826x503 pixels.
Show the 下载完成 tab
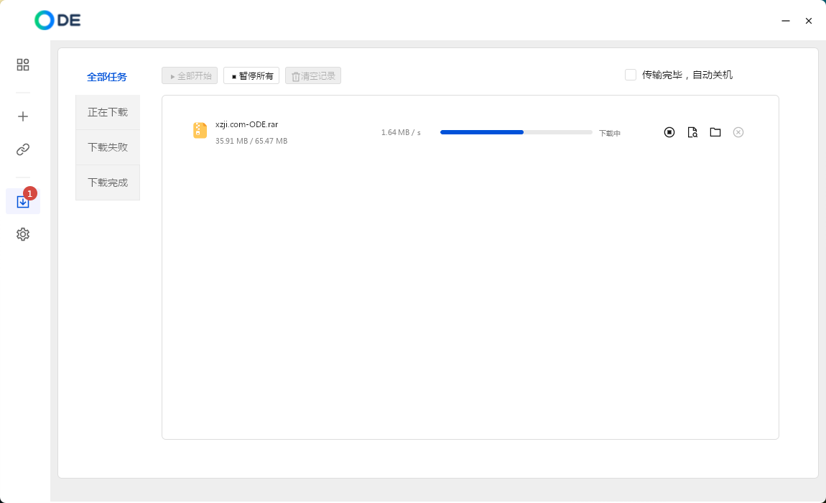(x=108, y=183)
